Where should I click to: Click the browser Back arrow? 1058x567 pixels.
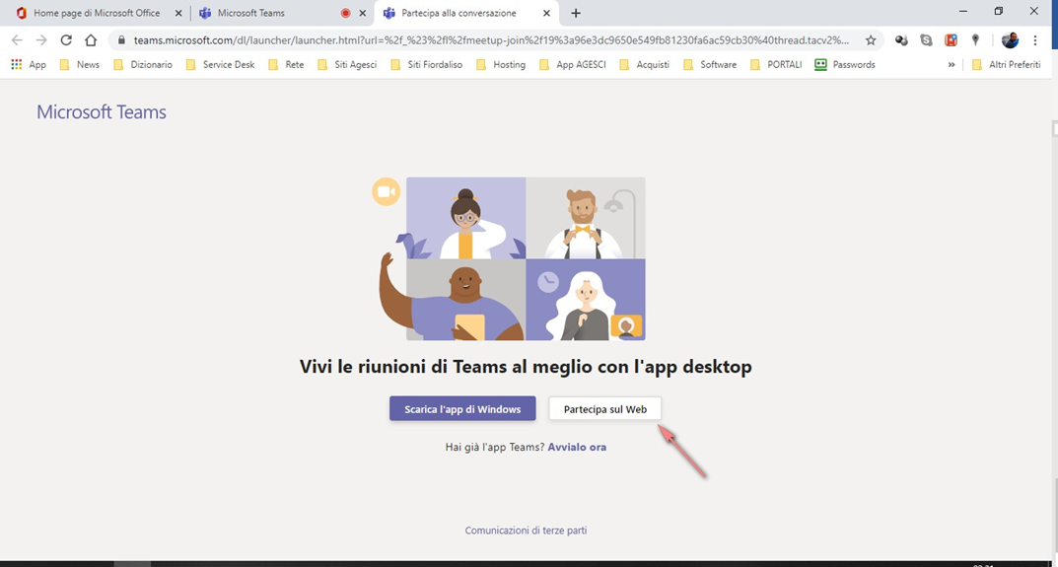pos(18,39)
